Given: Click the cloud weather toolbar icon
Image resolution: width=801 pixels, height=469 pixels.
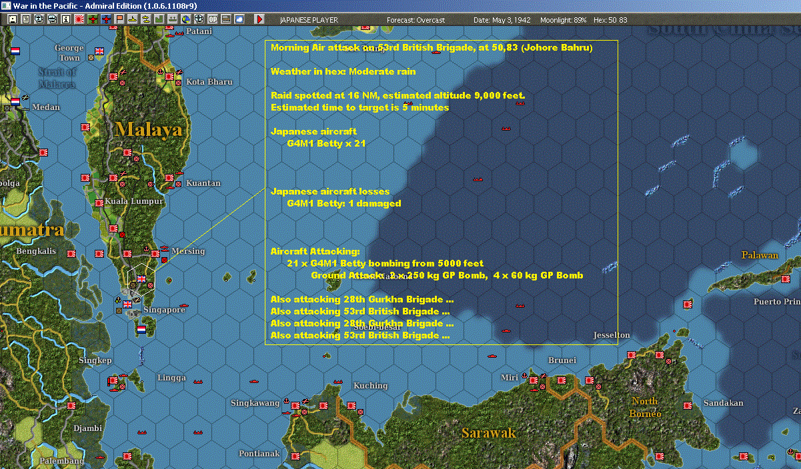Looking at the screenshot, I should pos(239,19).
